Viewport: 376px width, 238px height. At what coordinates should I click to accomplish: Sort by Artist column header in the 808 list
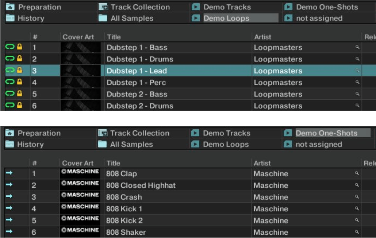[x=262, y=163]
